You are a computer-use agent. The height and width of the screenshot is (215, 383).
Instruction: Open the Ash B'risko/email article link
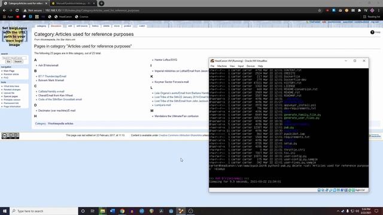click(48, 65)
